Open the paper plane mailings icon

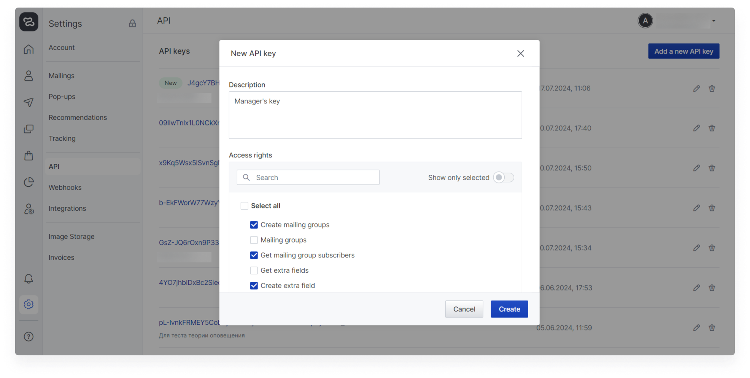[x=29, y=102]
